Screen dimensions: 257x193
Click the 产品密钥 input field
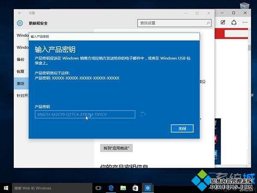[x=85, y=115]
